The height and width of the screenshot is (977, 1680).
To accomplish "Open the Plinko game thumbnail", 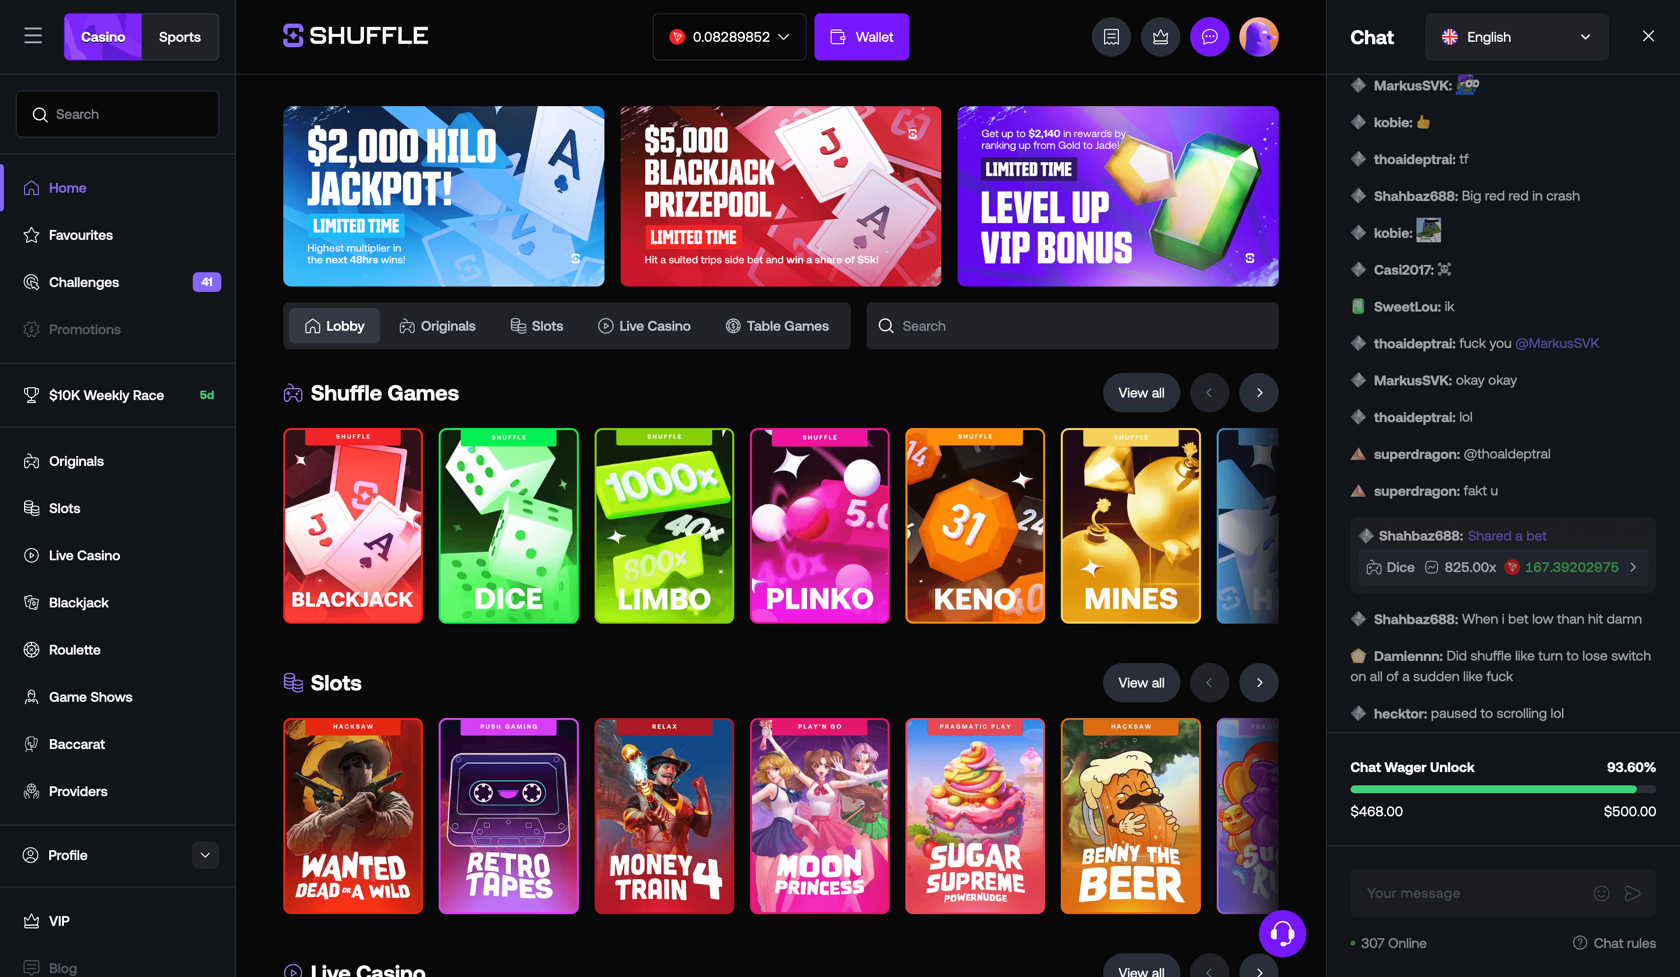I will [x=819, y=525].
